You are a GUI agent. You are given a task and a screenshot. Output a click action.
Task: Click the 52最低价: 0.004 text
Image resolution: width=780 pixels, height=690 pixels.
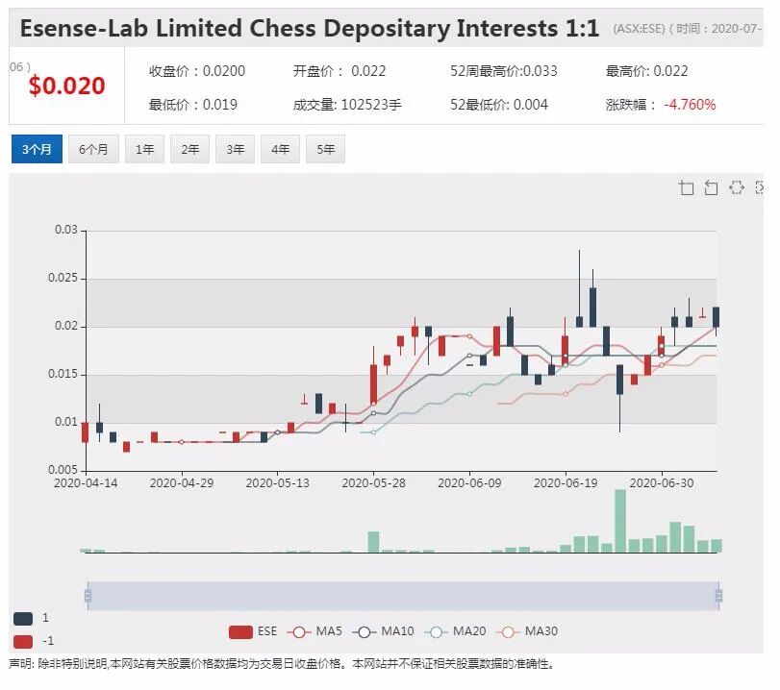[499, 105]
